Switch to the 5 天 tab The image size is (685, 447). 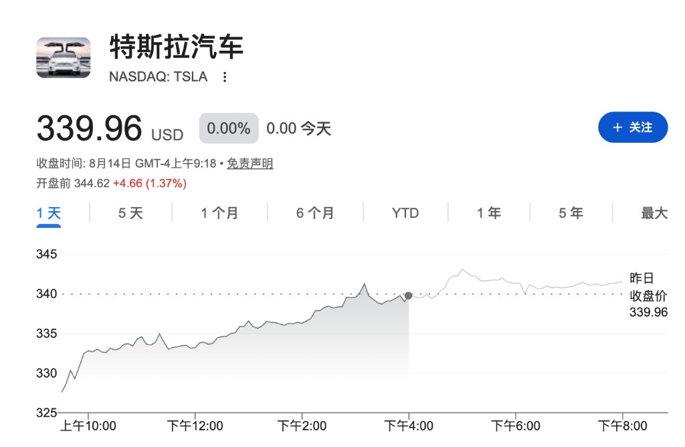(130, 213)
